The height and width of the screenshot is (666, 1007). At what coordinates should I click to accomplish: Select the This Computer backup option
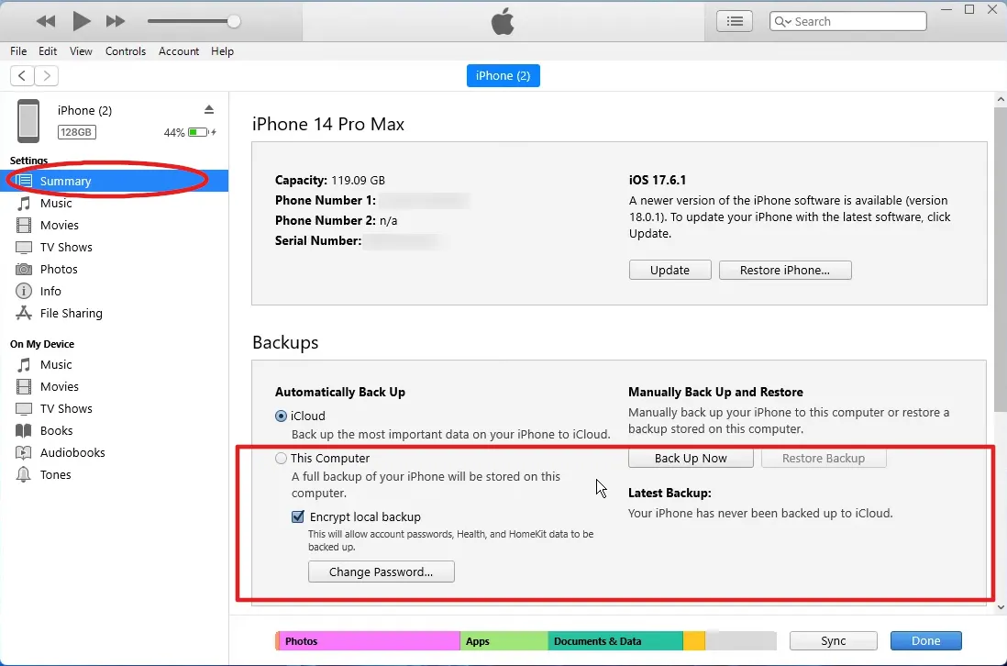(x=282, y=458)
